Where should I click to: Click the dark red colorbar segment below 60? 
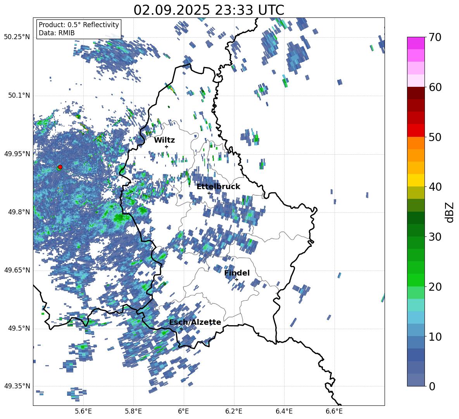point(416,93)
